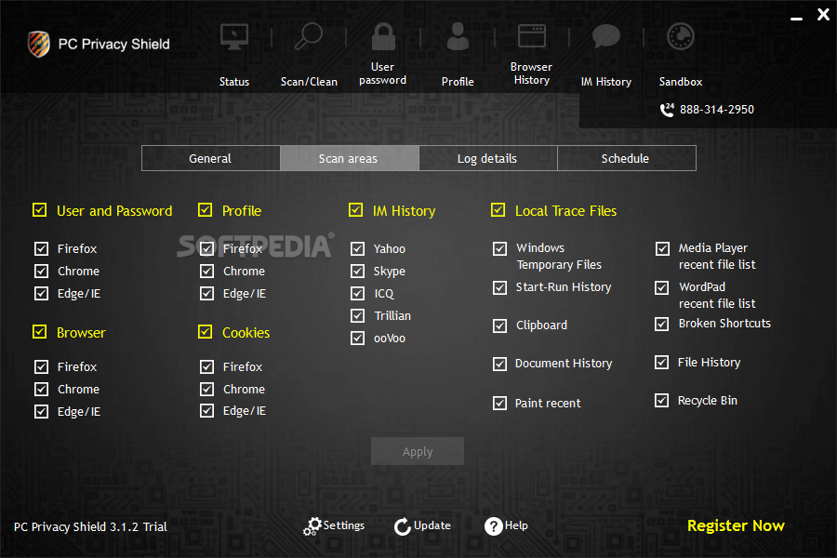Click the PC Privacy Shield logo

coord(39,44)
